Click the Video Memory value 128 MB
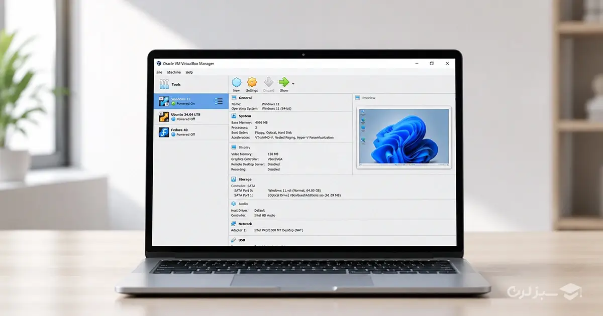Image resolution: width=603 pixels, height=316 pixels. [273, 154]
